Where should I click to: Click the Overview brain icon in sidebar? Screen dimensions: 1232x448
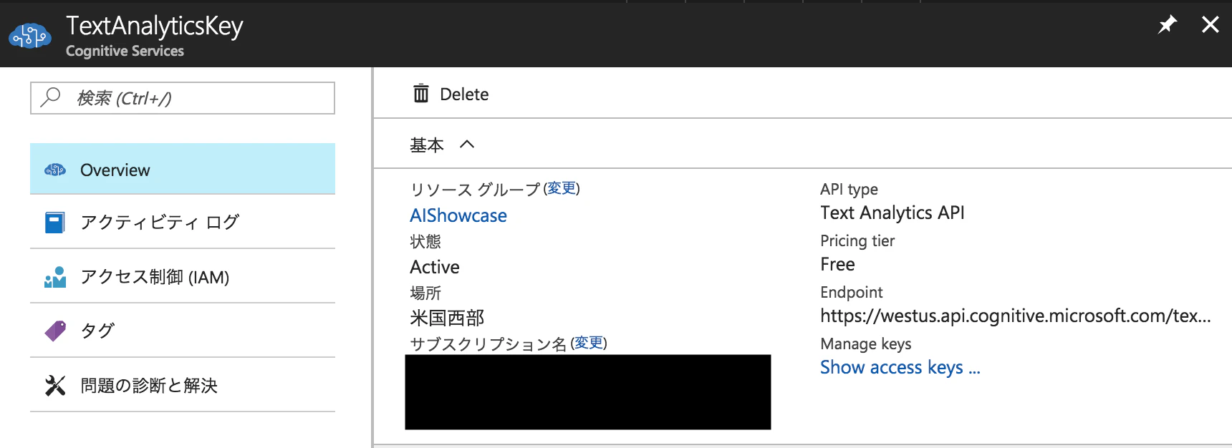55,170
